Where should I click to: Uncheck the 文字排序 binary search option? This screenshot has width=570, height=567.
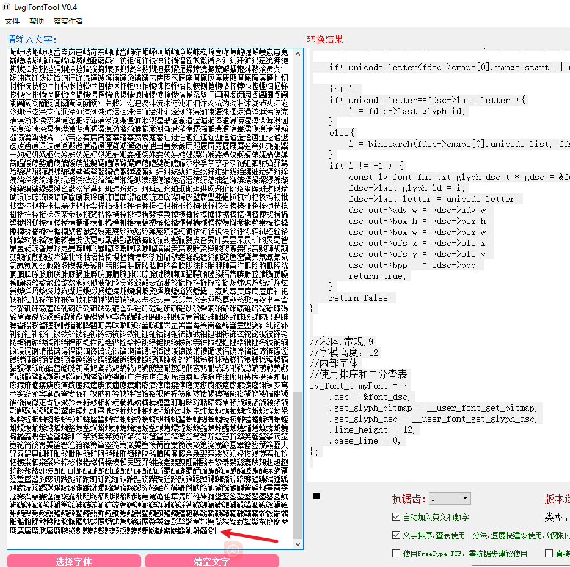(x=396, y=535)
